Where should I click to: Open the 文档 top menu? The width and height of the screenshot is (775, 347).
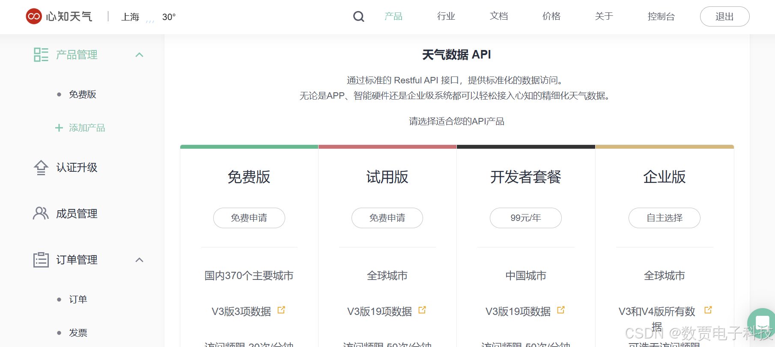point(499,16)
